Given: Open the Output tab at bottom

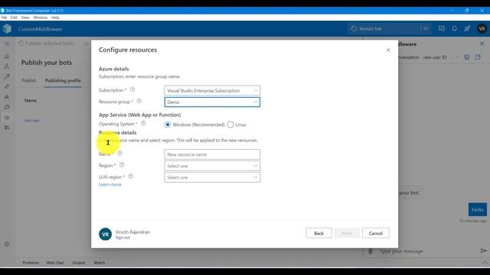Looking at the screenshot, I should point(78,263).
